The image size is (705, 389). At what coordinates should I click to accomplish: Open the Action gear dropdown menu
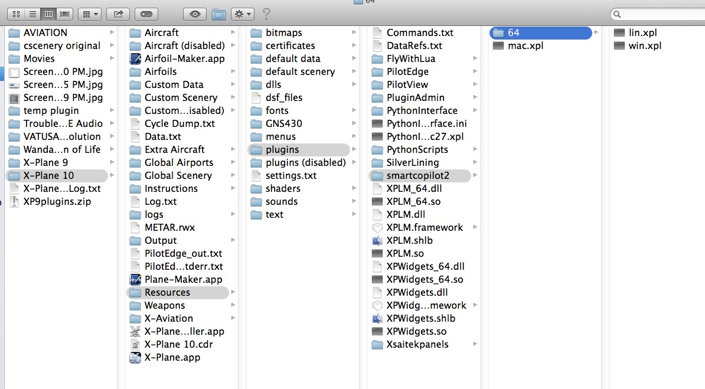(242, 13)
